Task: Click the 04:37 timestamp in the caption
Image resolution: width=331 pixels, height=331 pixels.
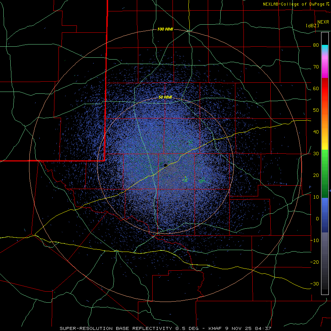Action: (x=262, y=328)
